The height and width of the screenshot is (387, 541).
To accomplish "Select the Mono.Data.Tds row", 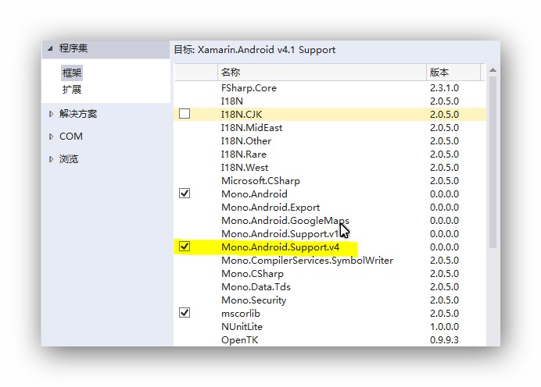I will point(330,287).
